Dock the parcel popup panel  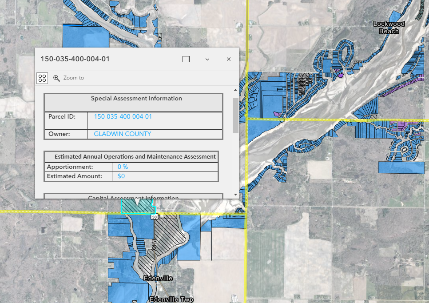(186, 59)
